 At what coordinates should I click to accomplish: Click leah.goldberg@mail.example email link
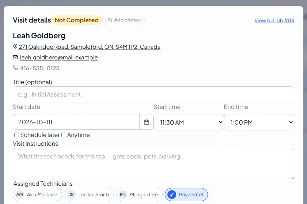[59, 58]
